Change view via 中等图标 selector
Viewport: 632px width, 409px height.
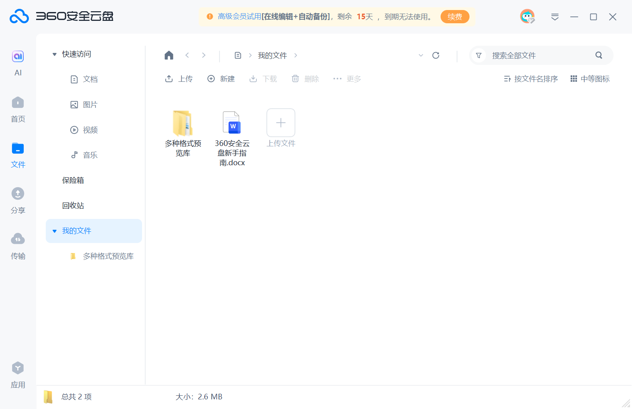[x=590, y=79]
